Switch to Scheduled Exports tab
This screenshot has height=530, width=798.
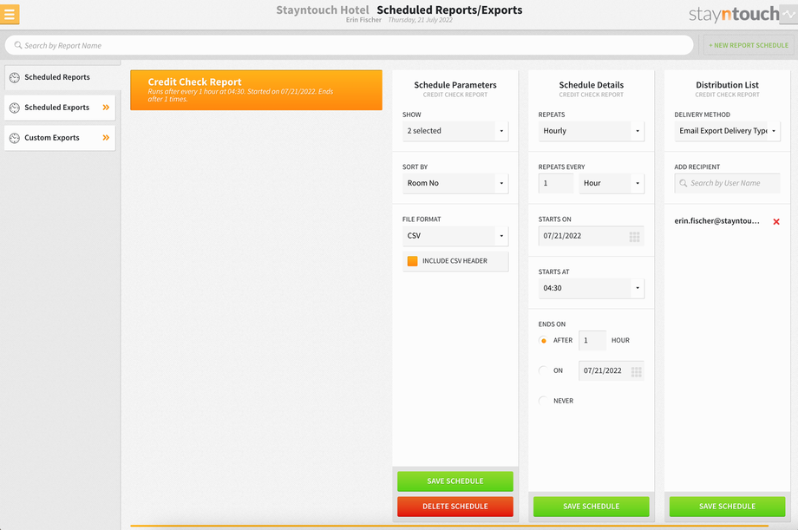(x=60, y=108)
